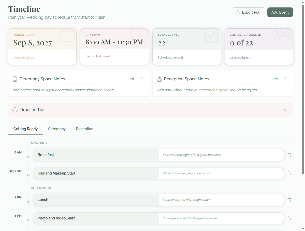Click the scrollbar down arrow
The image size is (305, 231).
[303, 229]
